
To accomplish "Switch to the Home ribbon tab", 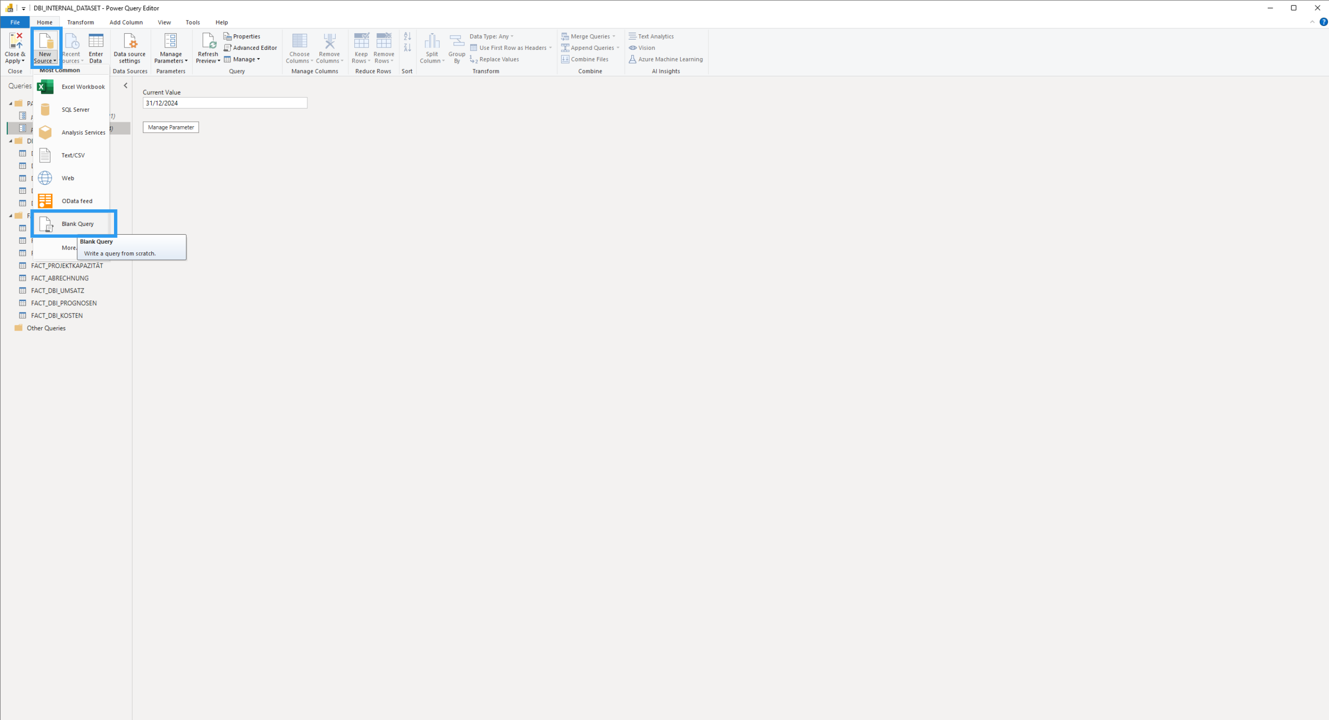I will pyautogui.click(x=45, y=22).
